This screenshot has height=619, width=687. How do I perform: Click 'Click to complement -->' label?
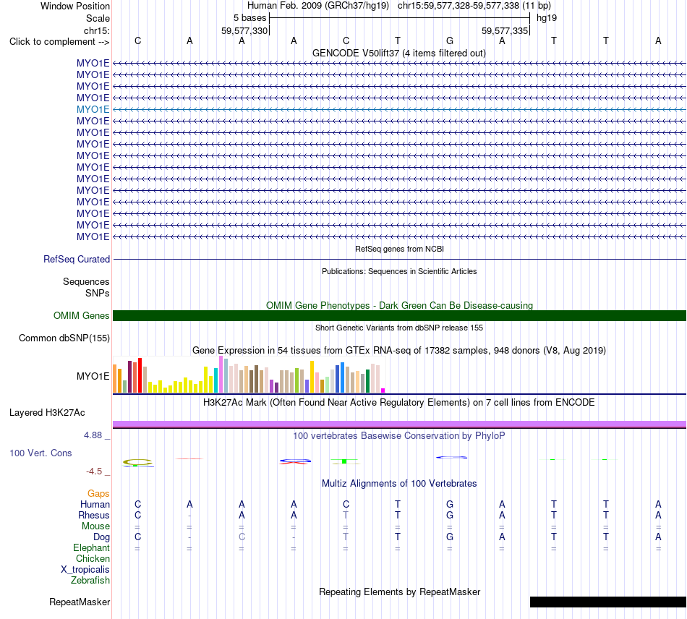tap(59, 42)
